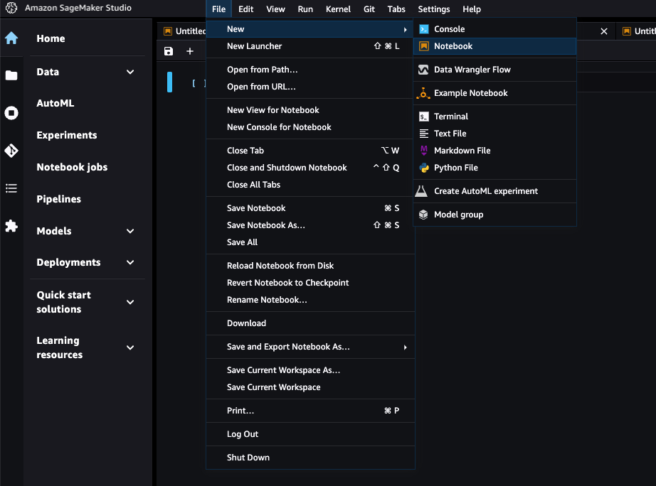Screen dimensions: 656x486
Task: Close the open notebook tab
Action: (604, 31)
